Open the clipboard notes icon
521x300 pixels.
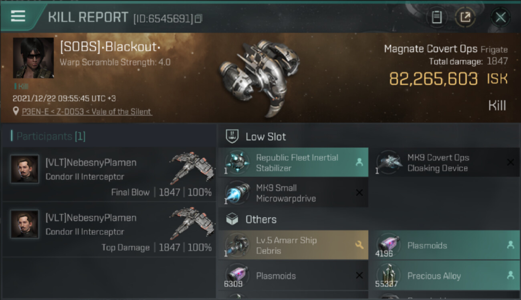(x=437, y=17)
